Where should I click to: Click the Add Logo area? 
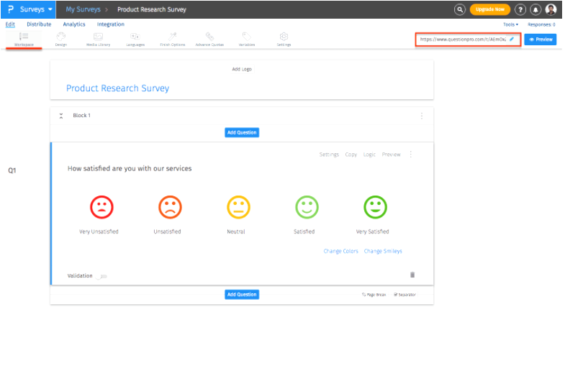tap(241, 69)
